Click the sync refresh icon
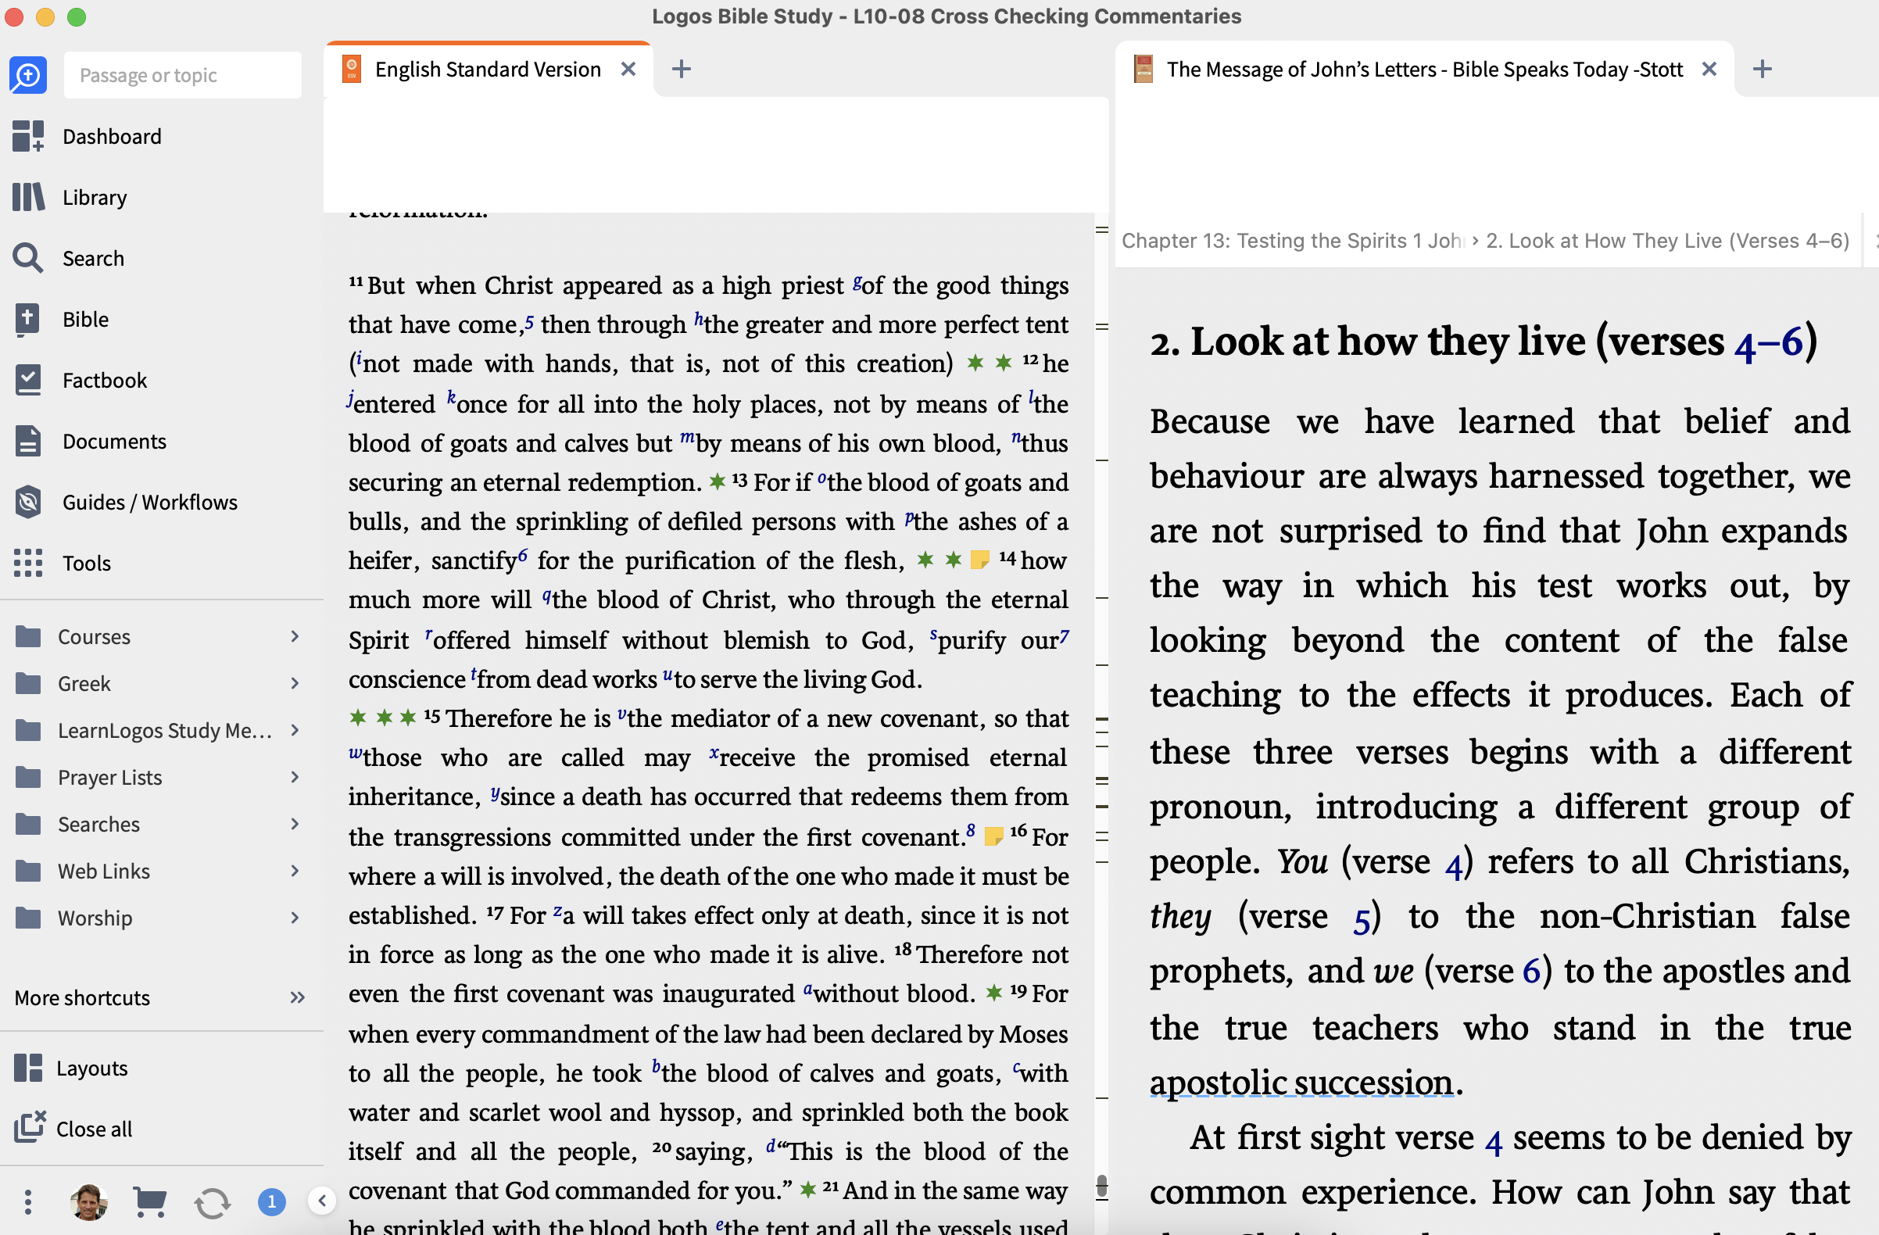The height and width of the screenshot is (1235, 1879). [212, 1203]
